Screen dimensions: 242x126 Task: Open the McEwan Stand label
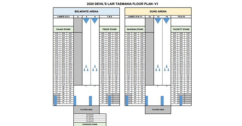[x=135, y=29]
